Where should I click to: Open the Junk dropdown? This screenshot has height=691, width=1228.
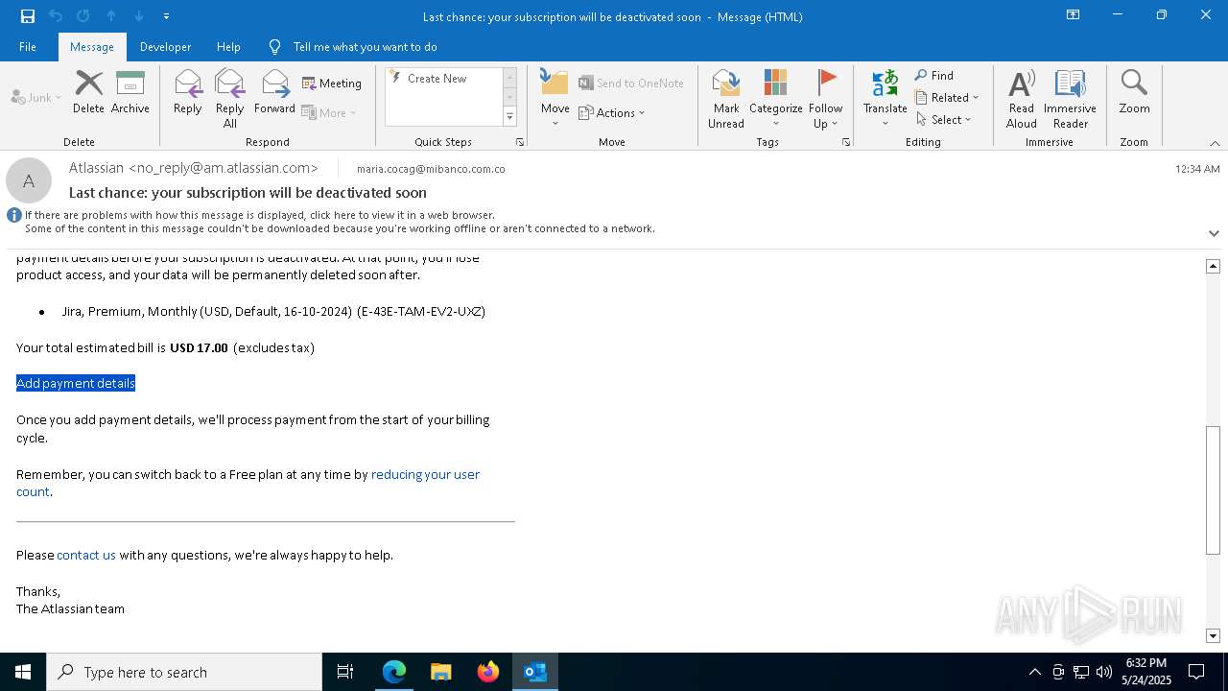pyautogui.click(x=36, y=97)
